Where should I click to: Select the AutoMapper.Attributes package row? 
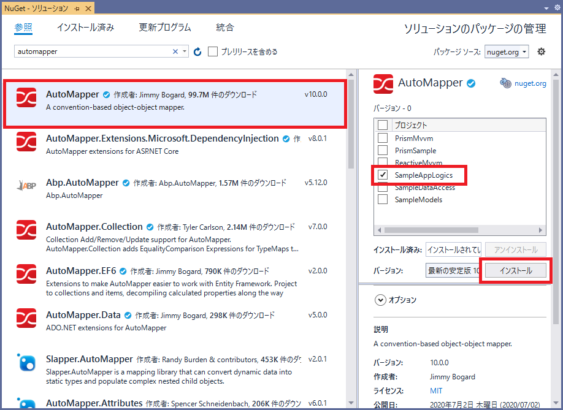[x=174, y=403]
